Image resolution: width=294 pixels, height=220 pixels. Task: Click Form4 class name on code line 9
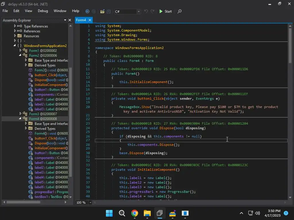tap(134, 61)
